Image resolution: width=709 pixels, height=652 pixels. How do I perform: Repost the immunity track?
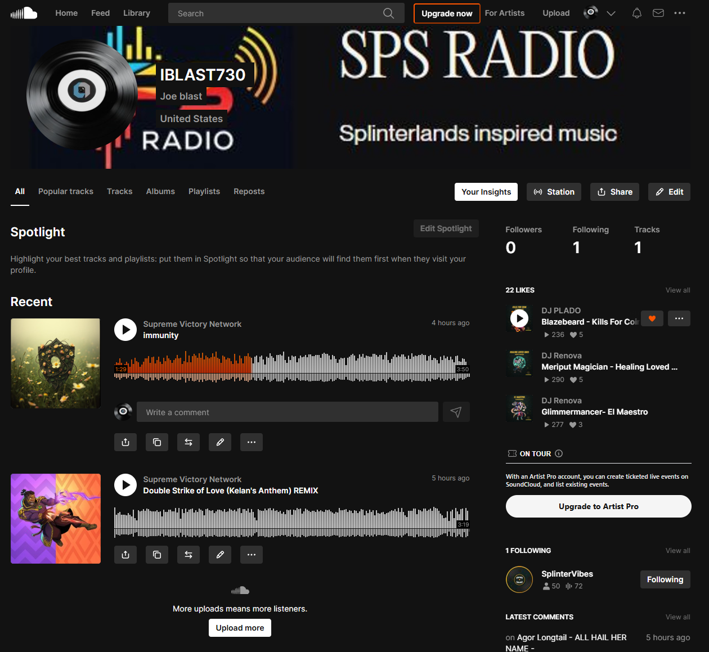[189, 442]
